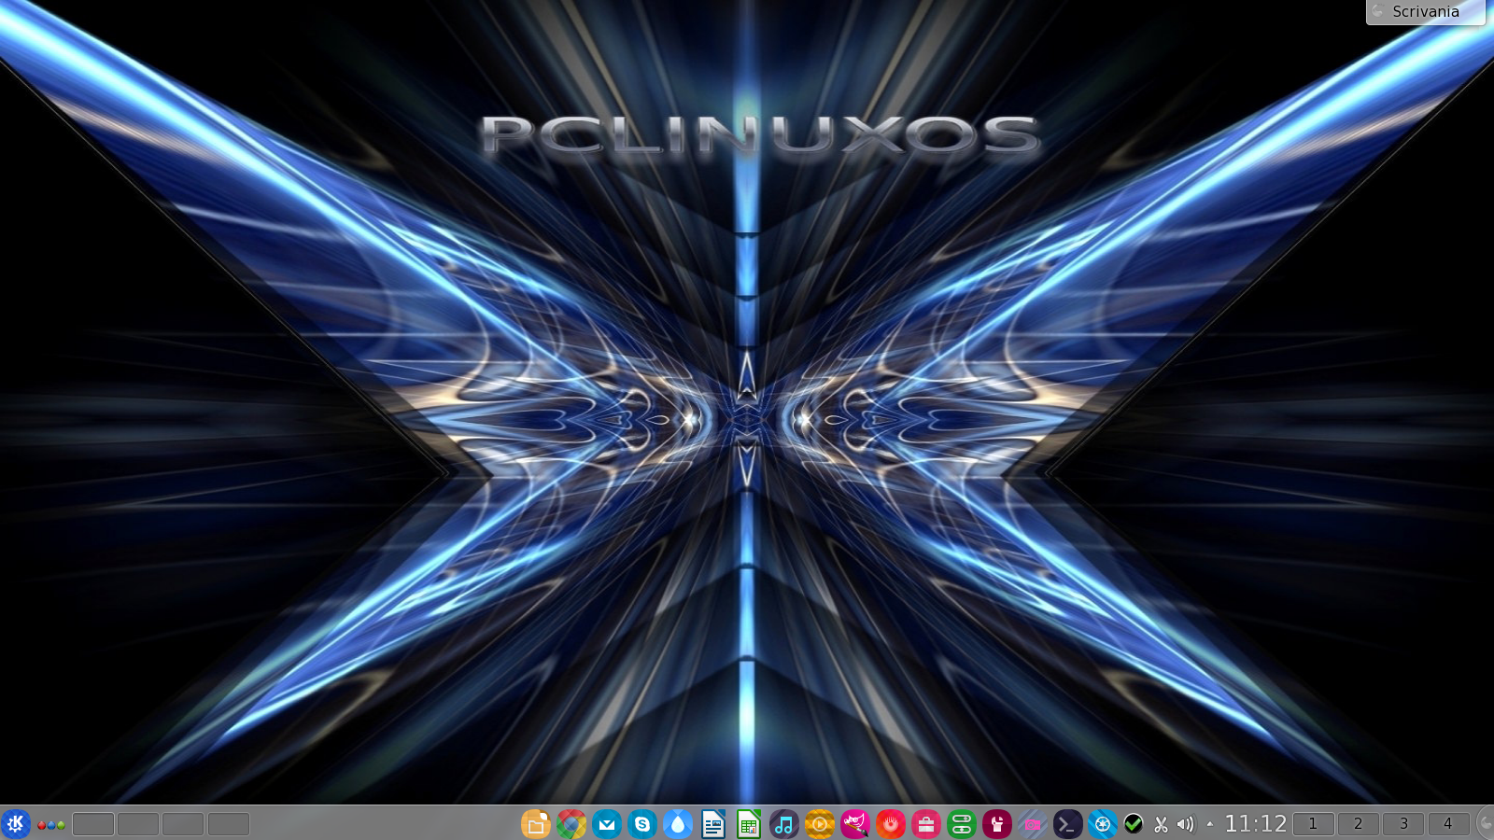This screenshot has width=1494, height=840.
Task: Switch to virtual desktop 1
Action: (1313, 824)
